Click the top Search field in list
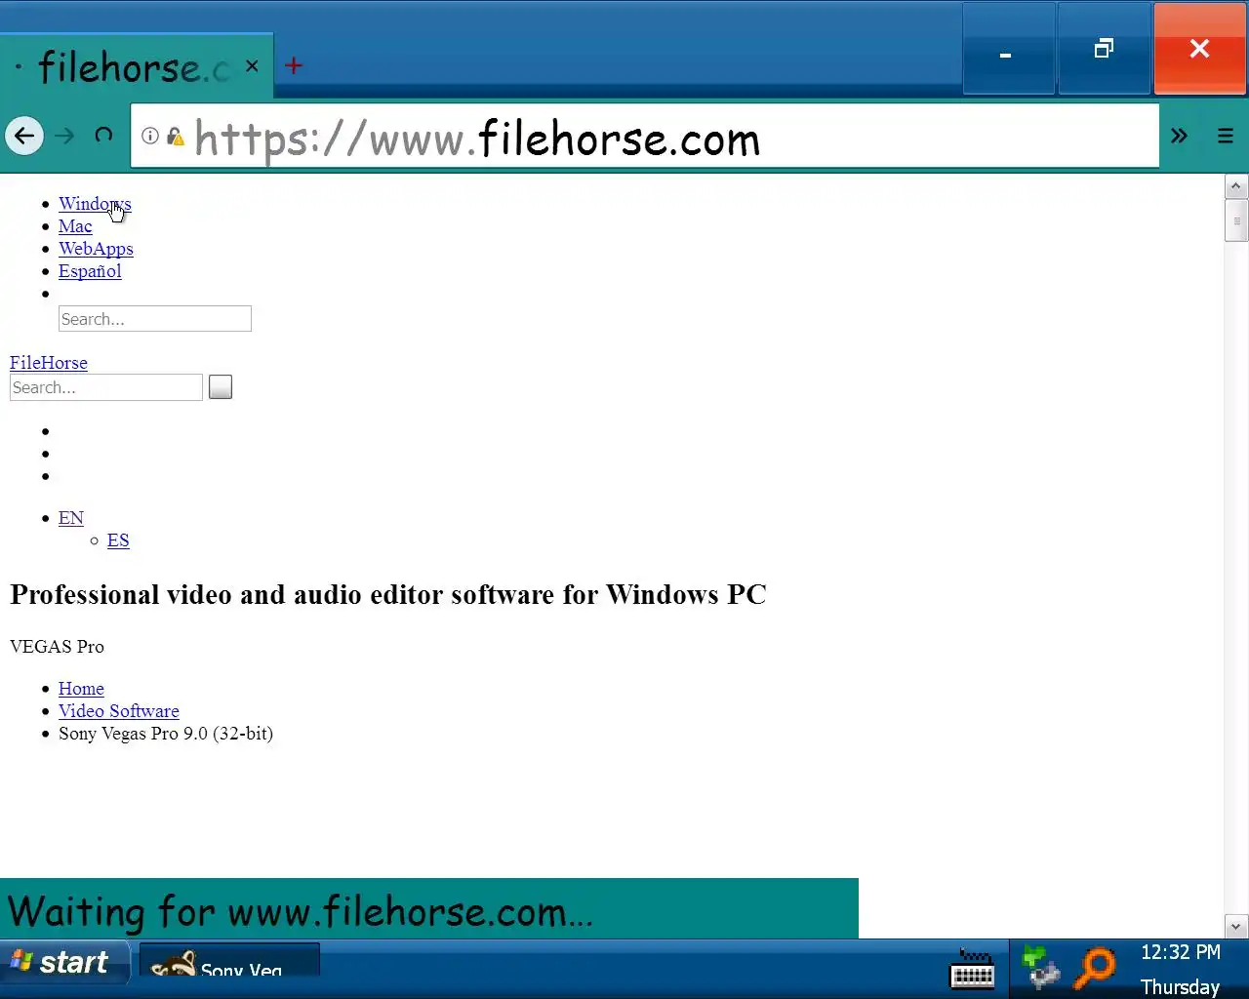This screenshot has width=1249, height=999. [x=155, y=319]
